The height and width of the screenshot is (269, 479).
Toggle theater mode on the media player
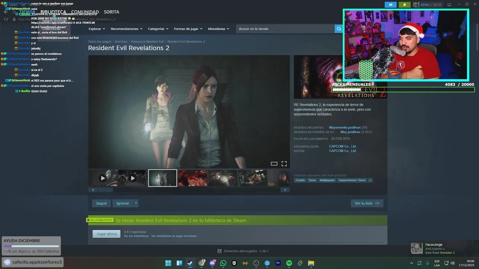coord(274,164)
